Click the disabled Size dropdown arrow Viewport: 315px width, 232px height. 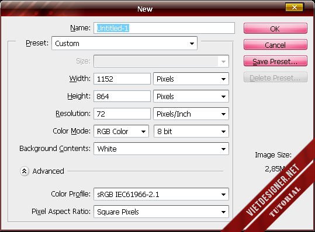coord(223,61)
